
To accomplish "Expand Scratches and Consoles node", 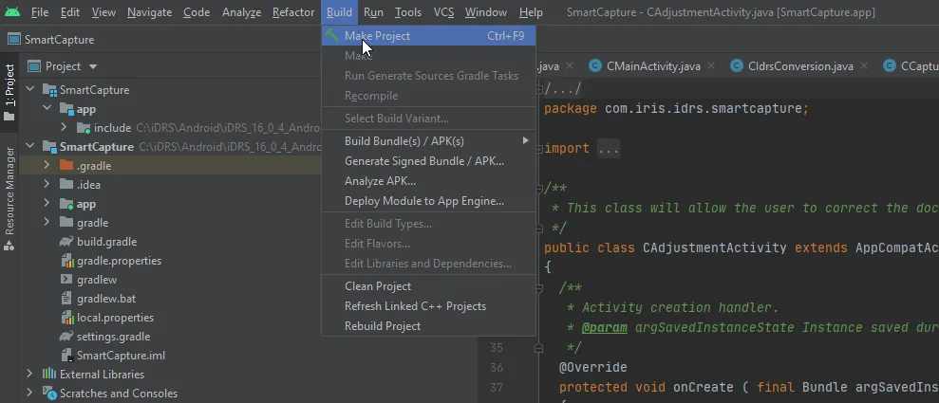I will (x=29, y=394).
